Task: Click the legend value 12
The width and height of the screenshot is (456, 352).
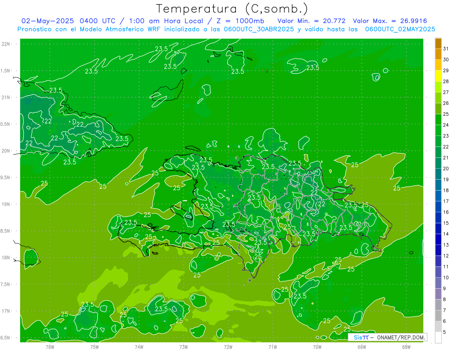Action: (446, 256)
